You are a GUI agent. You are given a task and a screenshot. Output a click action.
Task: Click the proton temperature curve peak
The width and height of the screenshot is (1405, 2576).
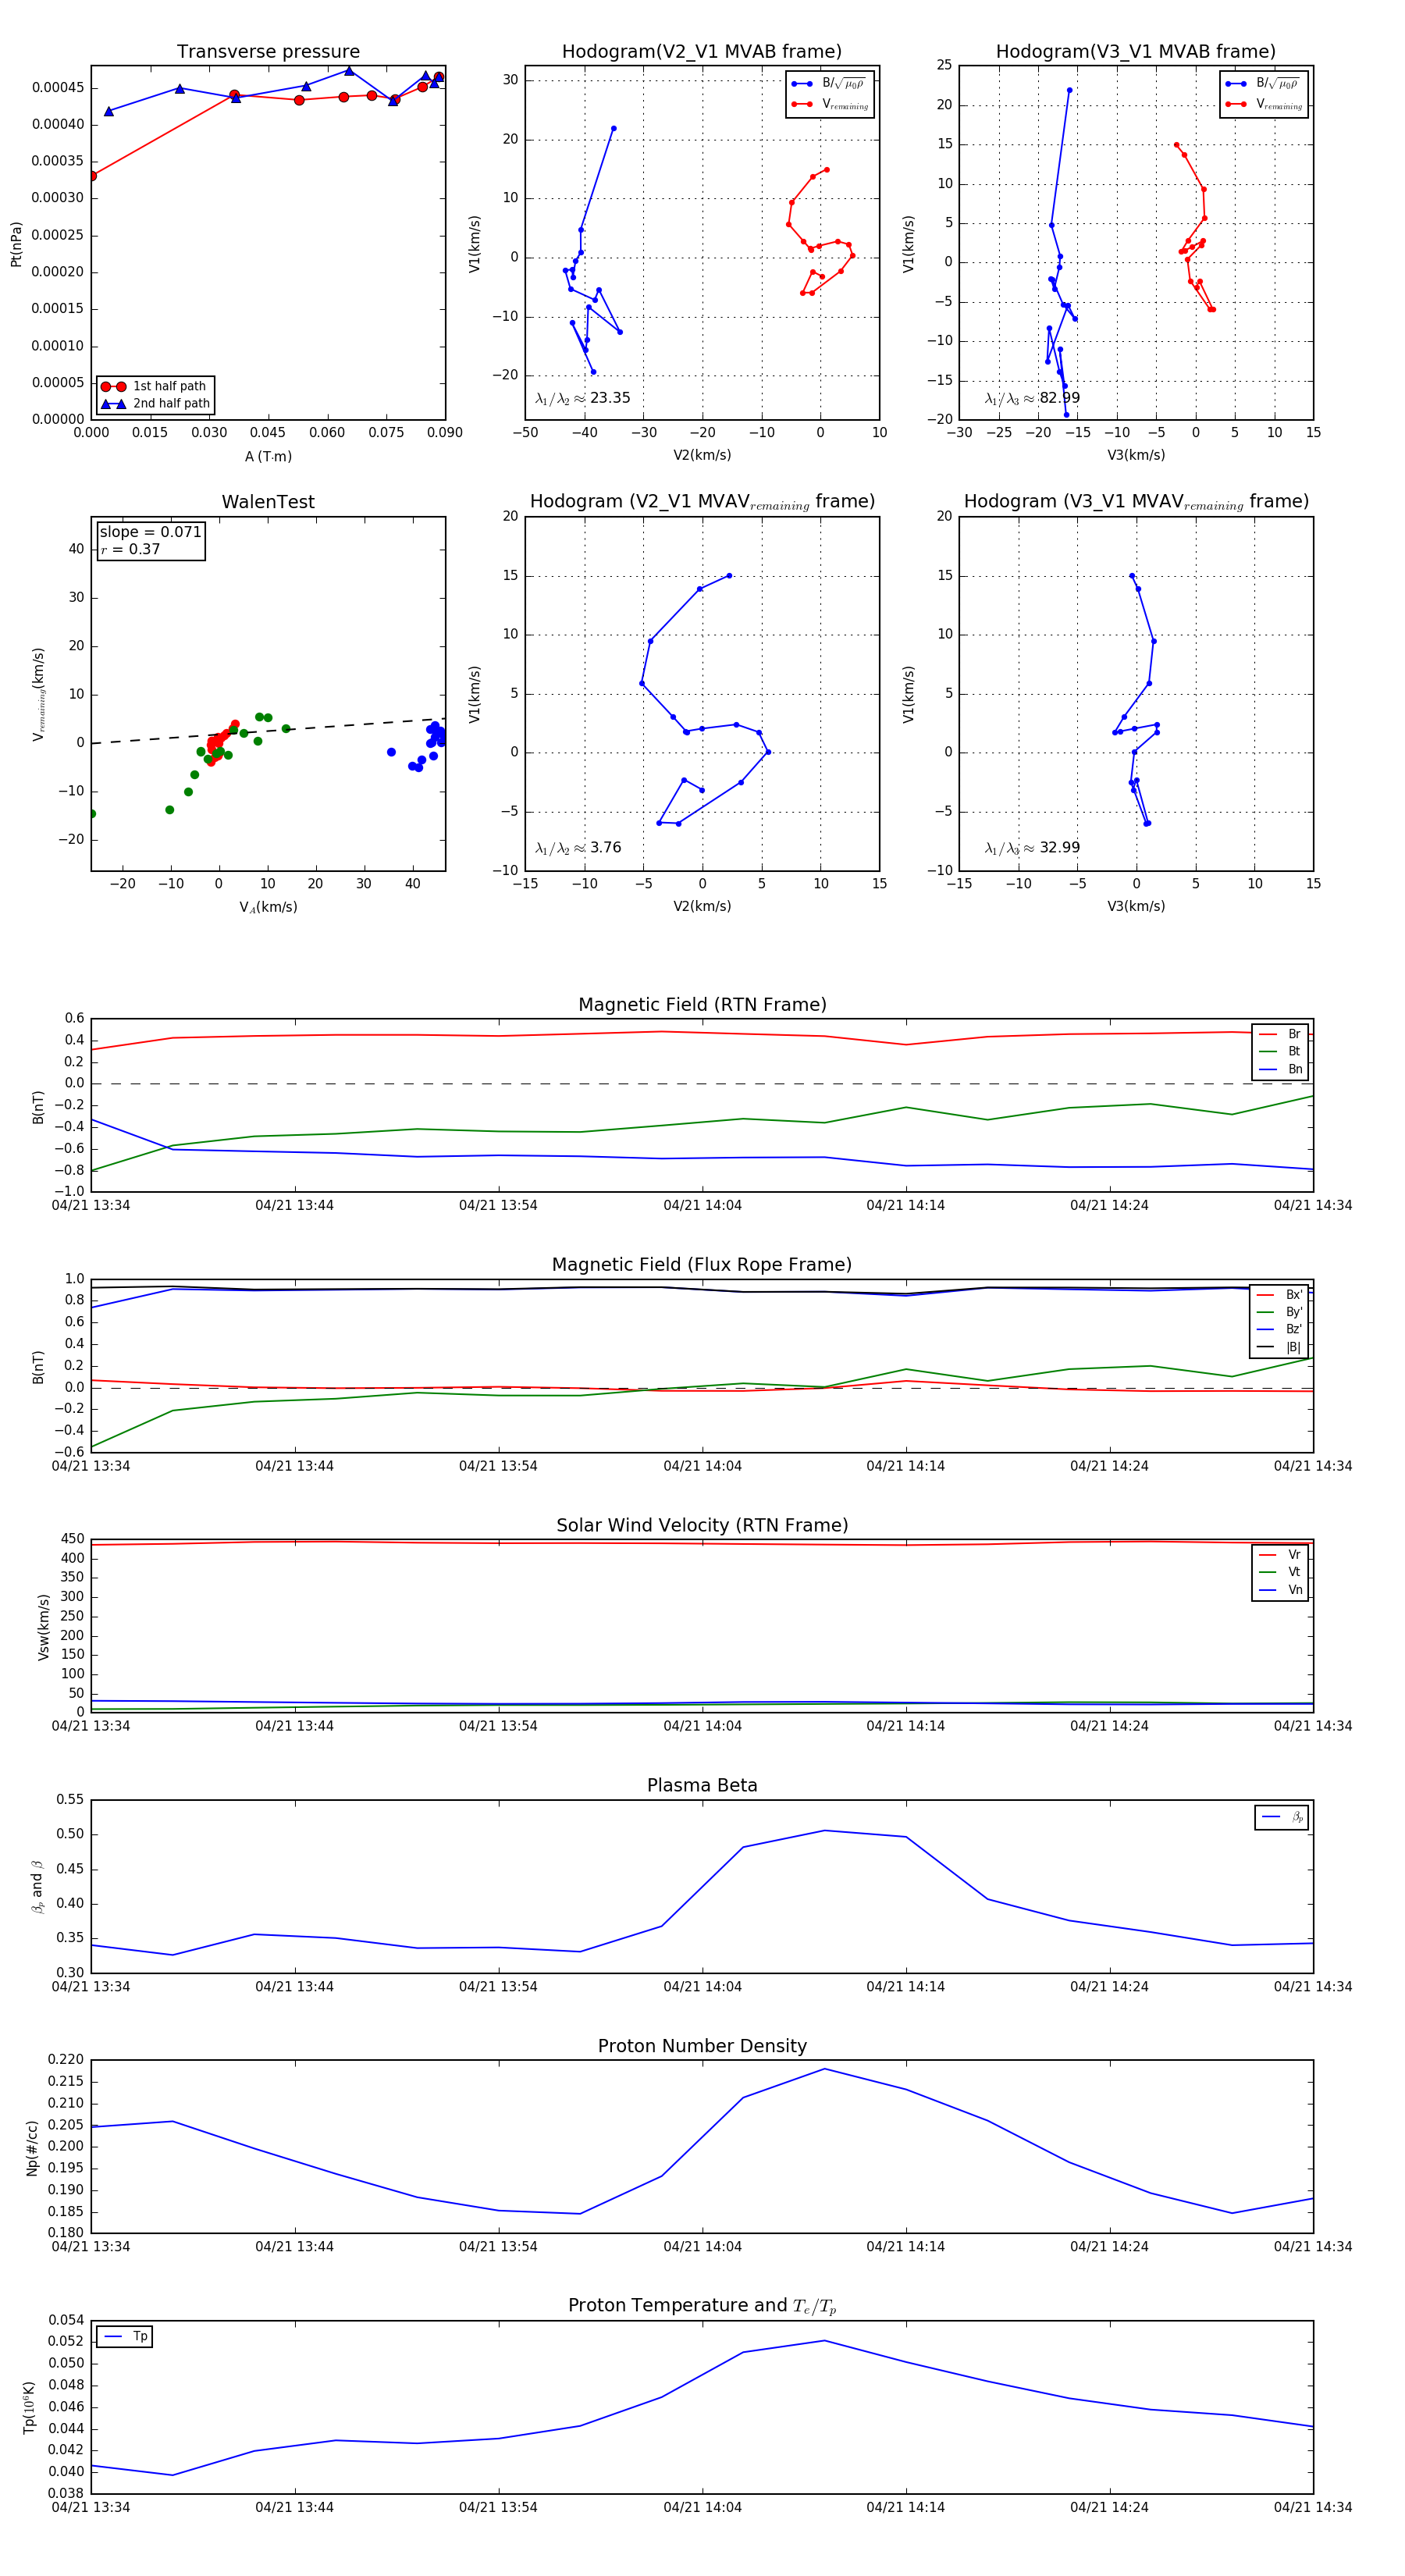point(825,2341)
